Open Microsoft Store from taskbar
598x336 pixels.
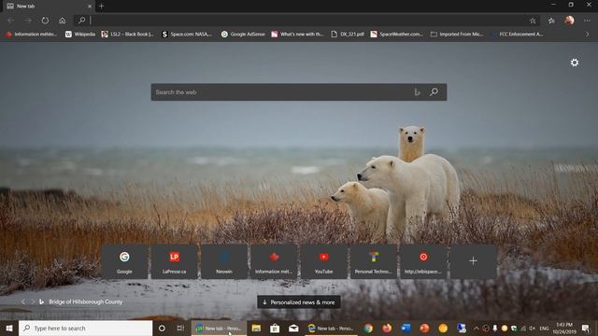pos(275,329)
